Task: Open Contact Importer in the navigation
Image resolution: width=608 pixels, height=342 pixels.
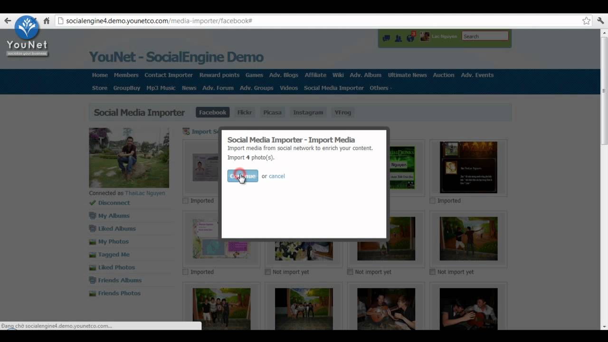Action: tap(169, 75)
